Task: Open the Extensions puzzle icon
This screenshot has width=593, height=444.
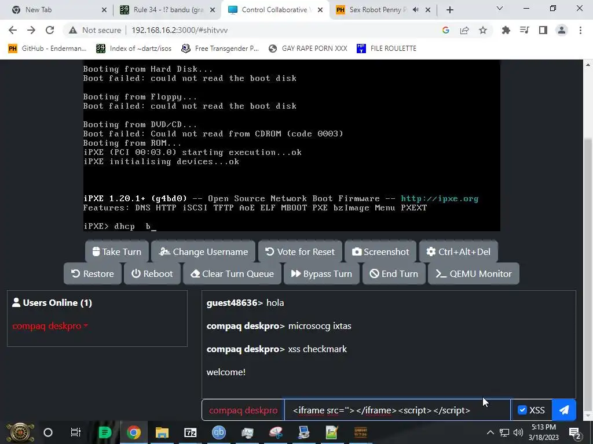Action: click(506, 30)
